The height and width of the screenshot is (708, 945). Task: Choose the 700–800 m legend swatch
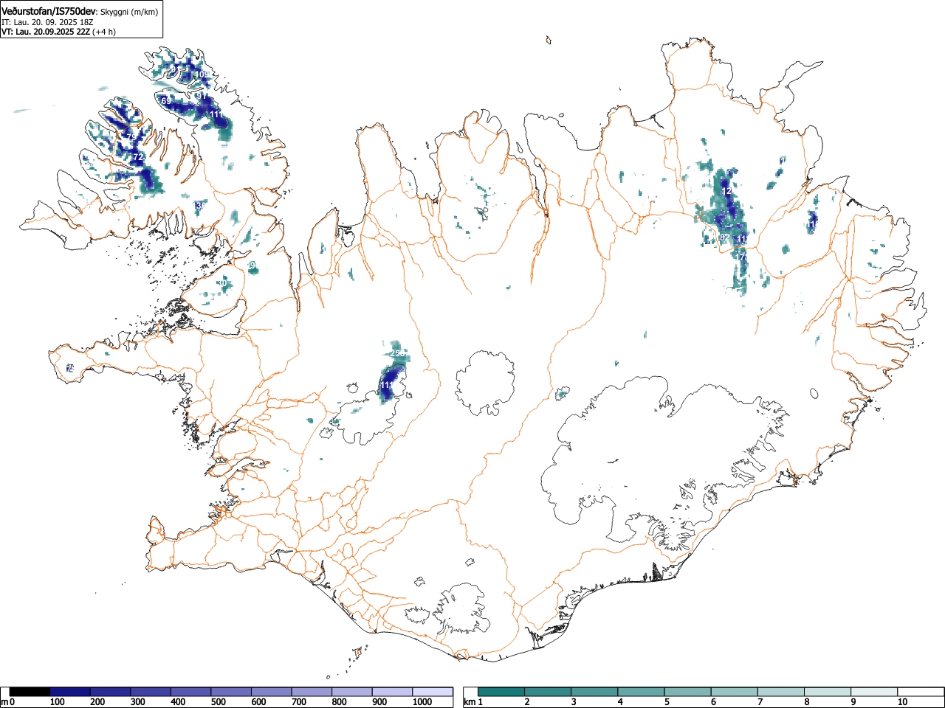pos(312,692)
